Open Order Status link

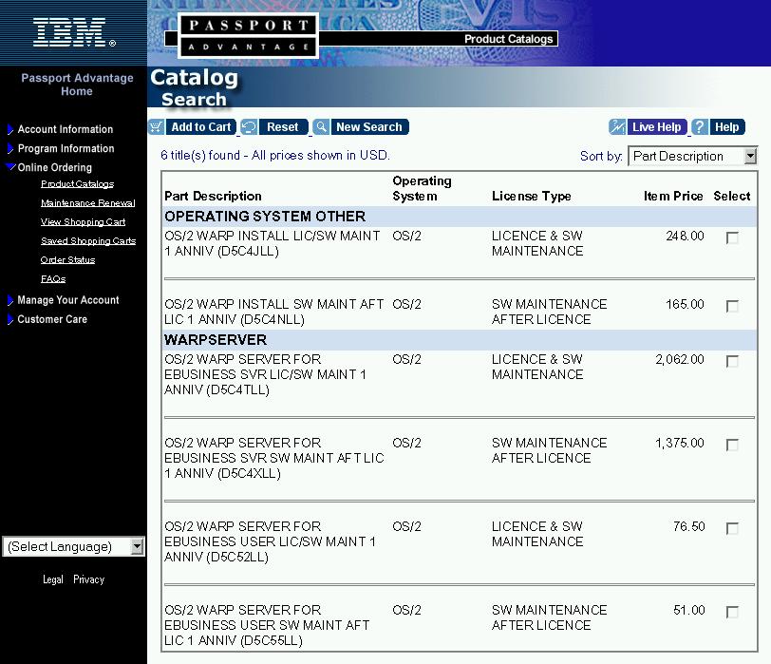[x=67, y=259]
